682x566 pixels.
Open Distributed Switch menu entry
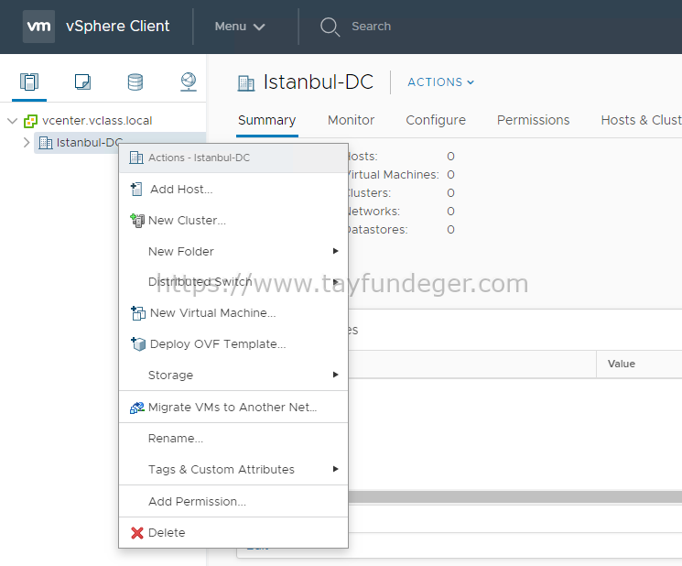coord(233,282)
